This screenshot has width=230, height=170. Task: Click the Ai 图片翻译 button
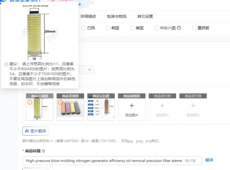35,131
